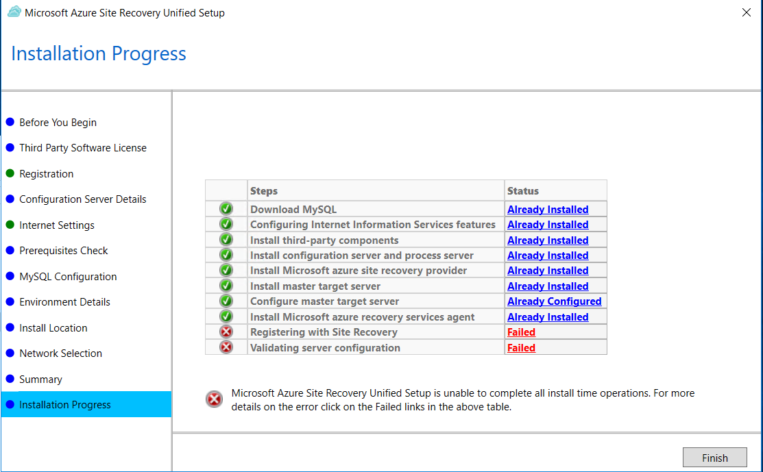The width and height of the screenshot is (763, 472).
Task: Open the Environment Details step
Action: (64, 302)
